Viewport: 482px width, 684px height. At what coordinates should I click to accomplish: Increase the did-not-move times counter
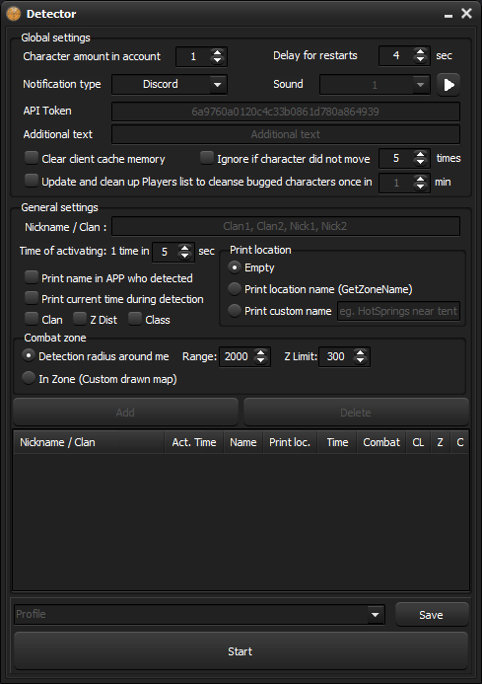click(x=420, y=154)
